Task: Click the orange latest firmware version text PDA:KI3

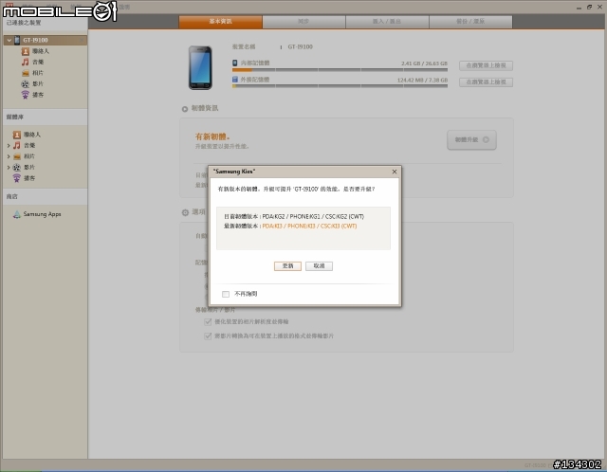Action: click(x=309, y=226)
